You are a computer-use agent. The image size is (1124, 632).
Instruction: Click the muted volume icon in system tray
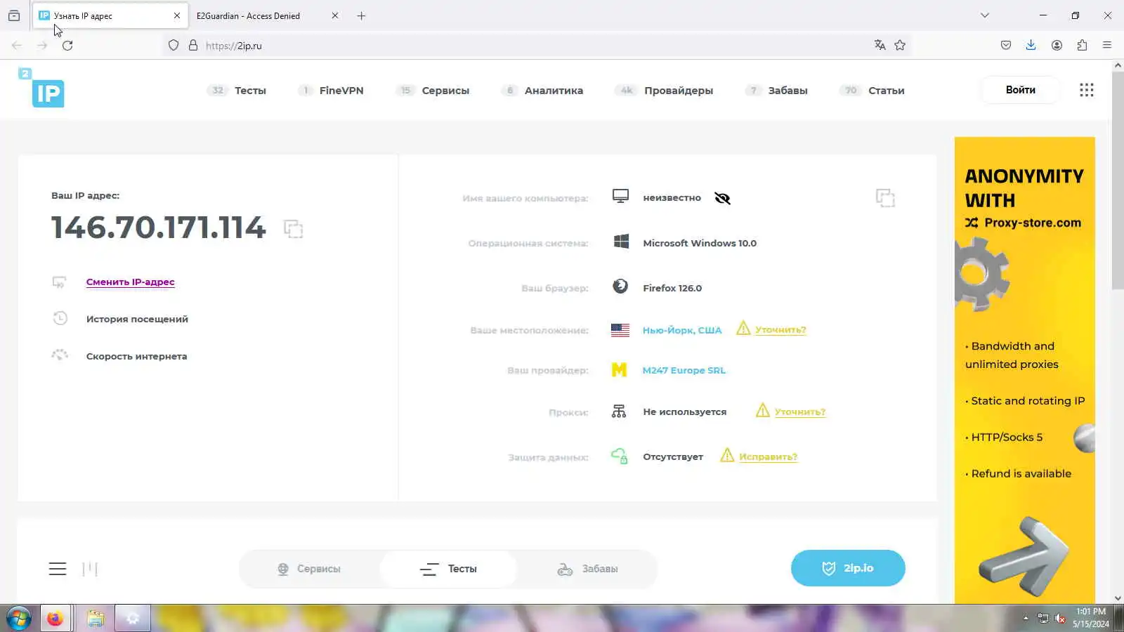(x=1060, y=619)
